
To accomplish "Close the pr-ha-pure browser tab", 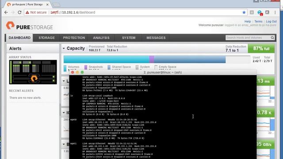I will coord(47,4).
